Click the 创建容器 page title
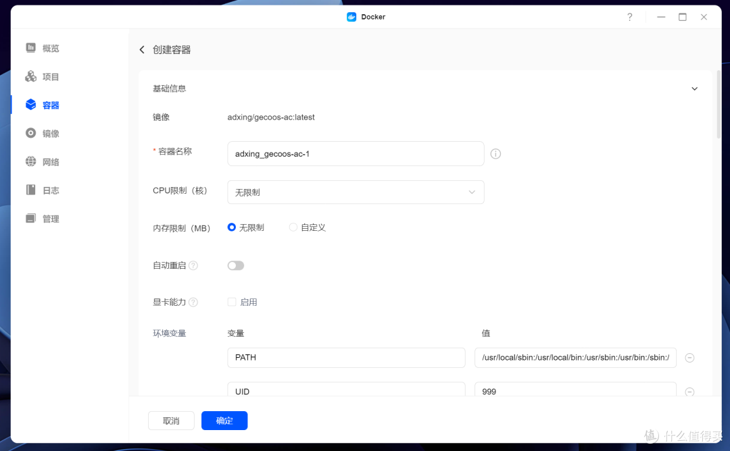The width and height of the screenshot is (730, 451). pos(172,50)
